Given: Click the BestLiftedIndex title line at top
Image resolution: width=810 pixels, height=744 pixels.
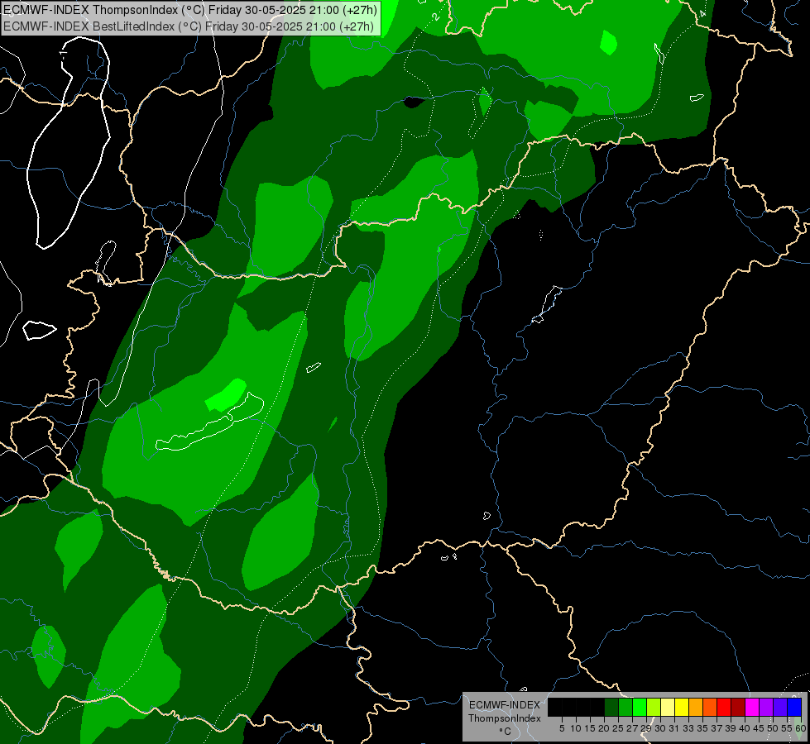Looking at the screenshot, I should click(189, 26).
